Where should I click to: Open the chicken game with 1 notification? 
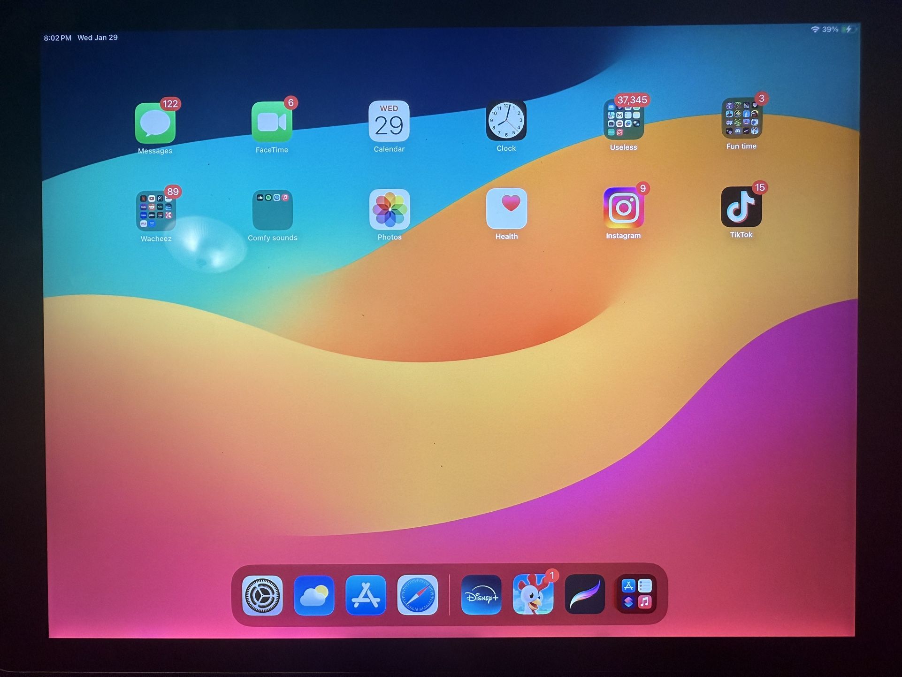point(533,596)
